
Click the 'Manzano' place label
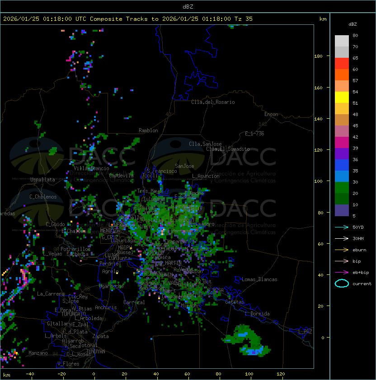point(38,353)
